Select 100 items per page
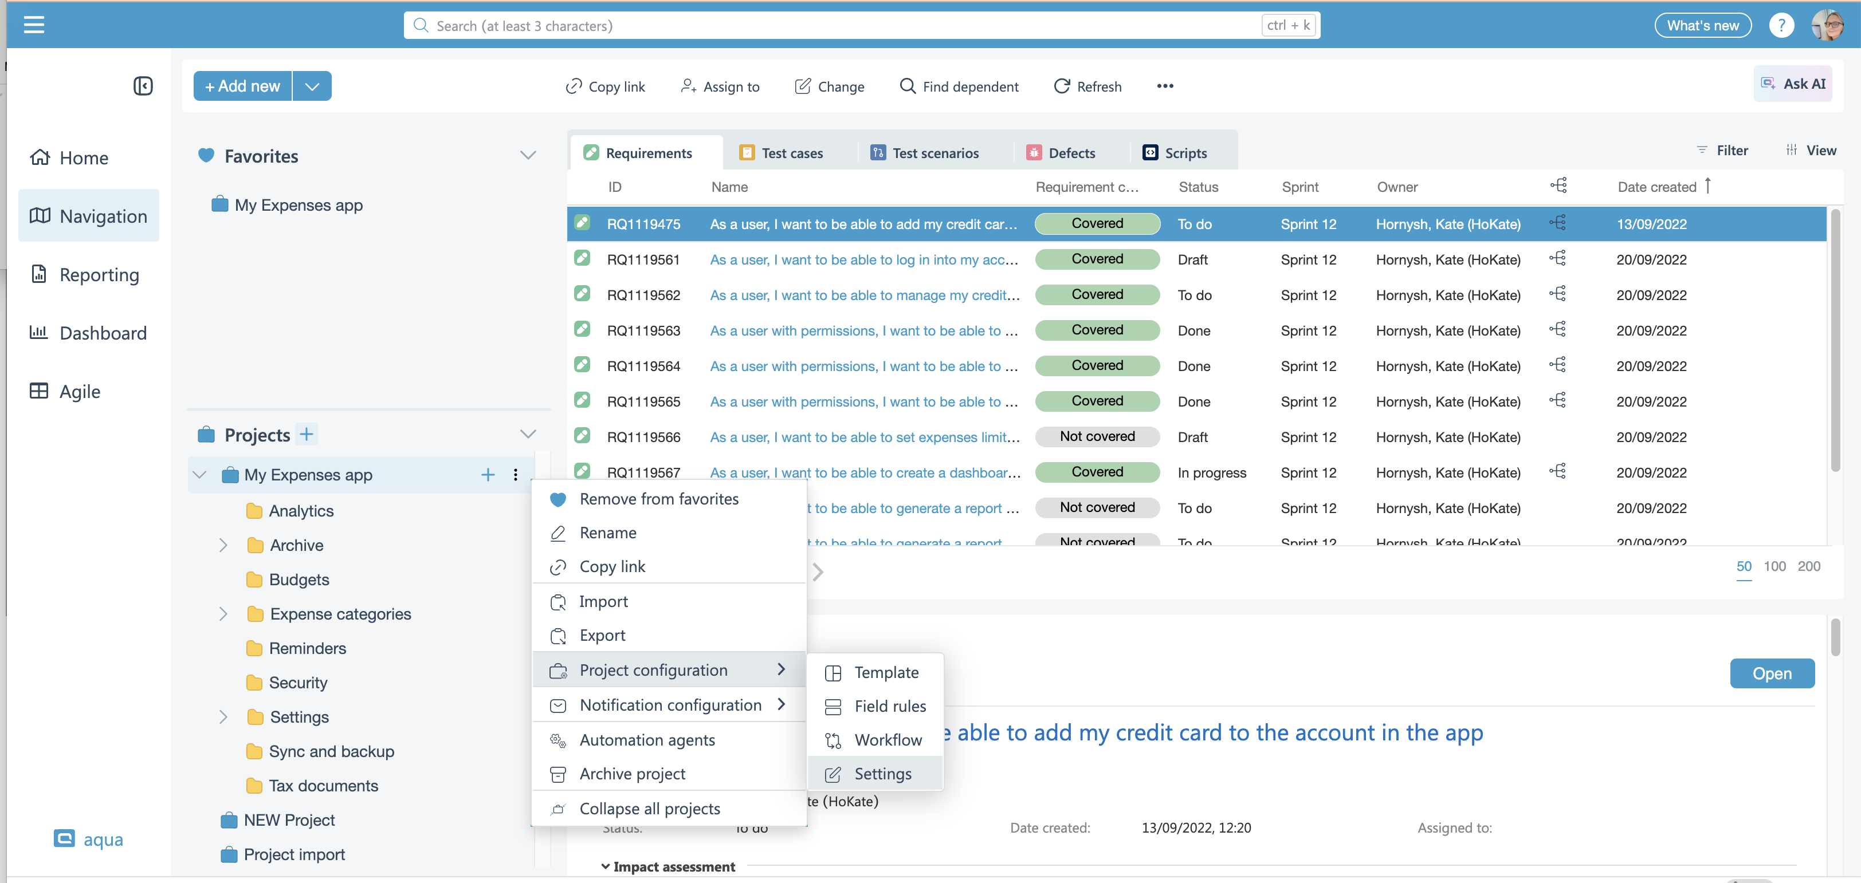The width and height of the screenshot is (1861, 883). click(1774, 566)
